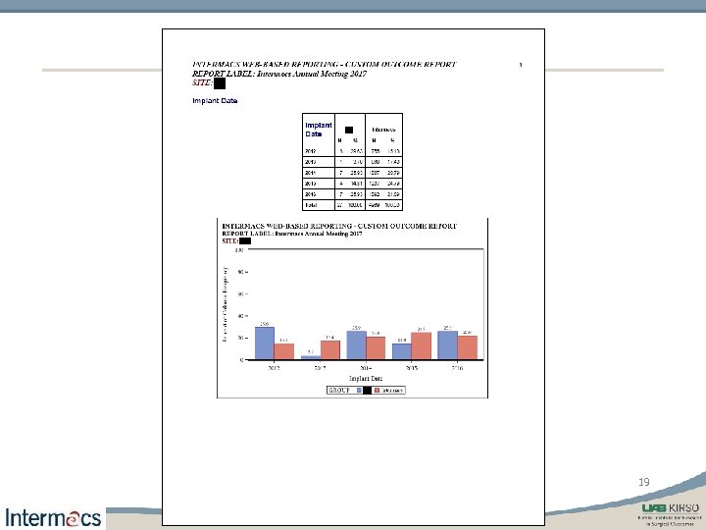
Task: Click the 2014 x-axis tick label on the chart
Action: (x=366, y=368)
